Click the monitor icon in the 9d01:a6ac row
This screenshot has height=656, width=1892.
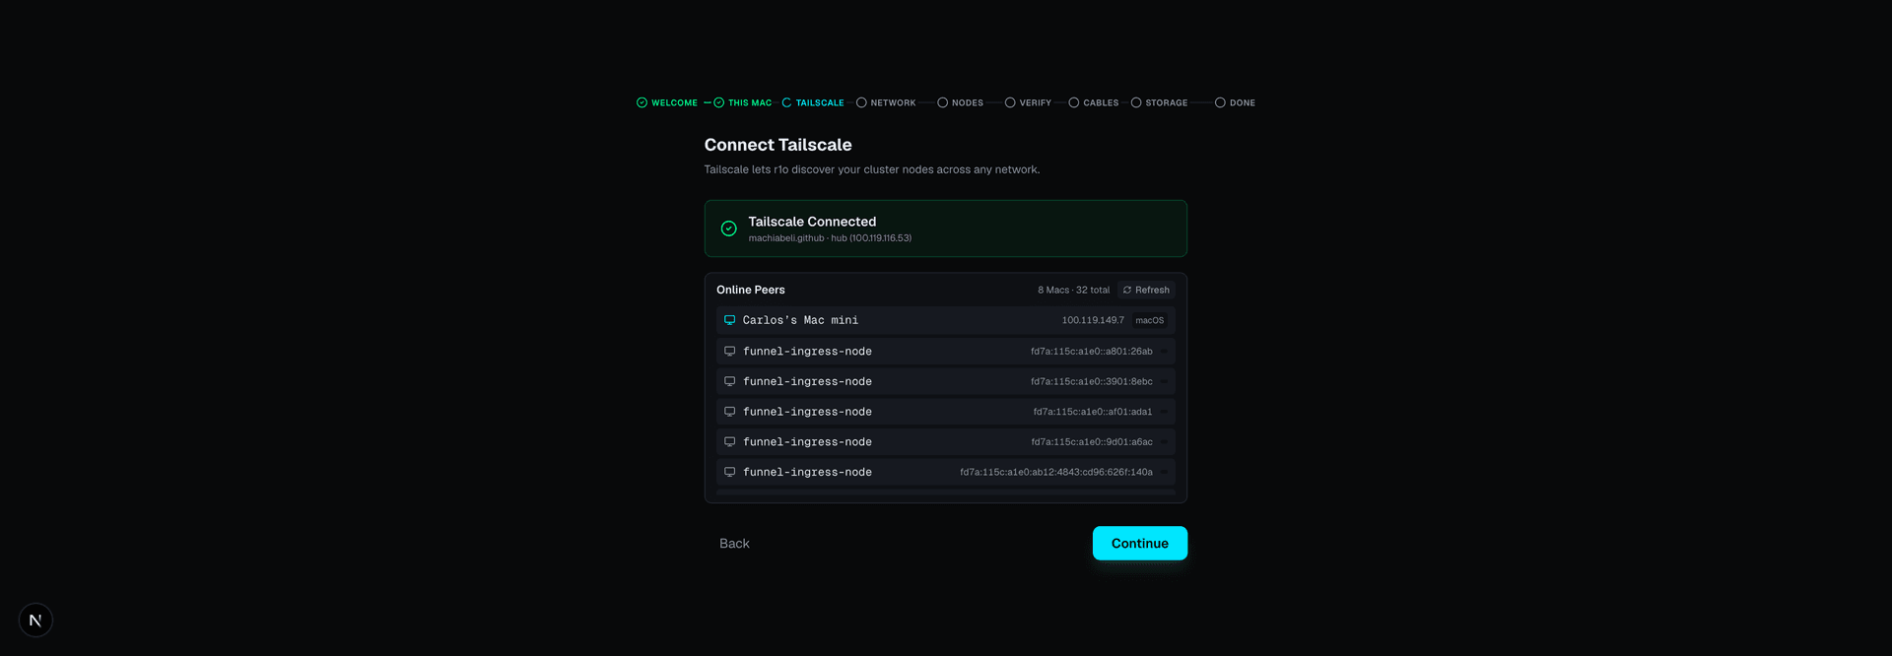(x=730, y=442)
